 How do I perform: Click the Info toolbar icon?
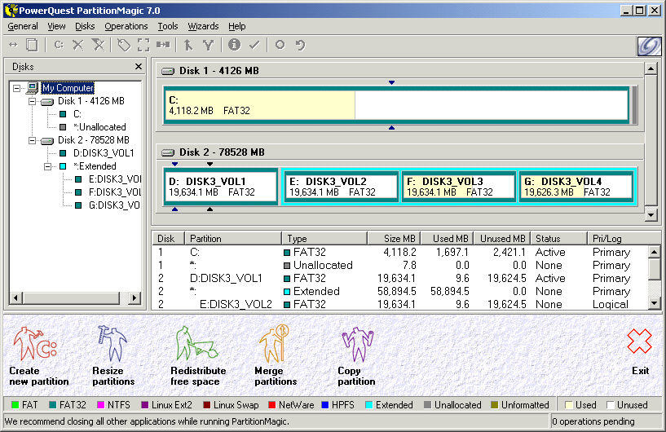235,45
